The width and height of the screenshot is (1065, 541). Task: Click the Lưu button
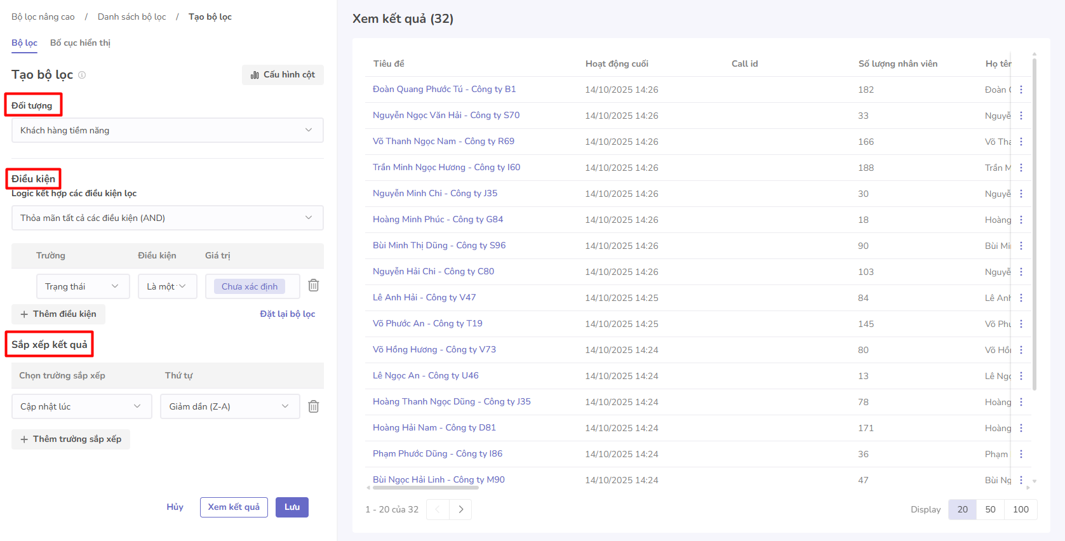tap(291, 507)
